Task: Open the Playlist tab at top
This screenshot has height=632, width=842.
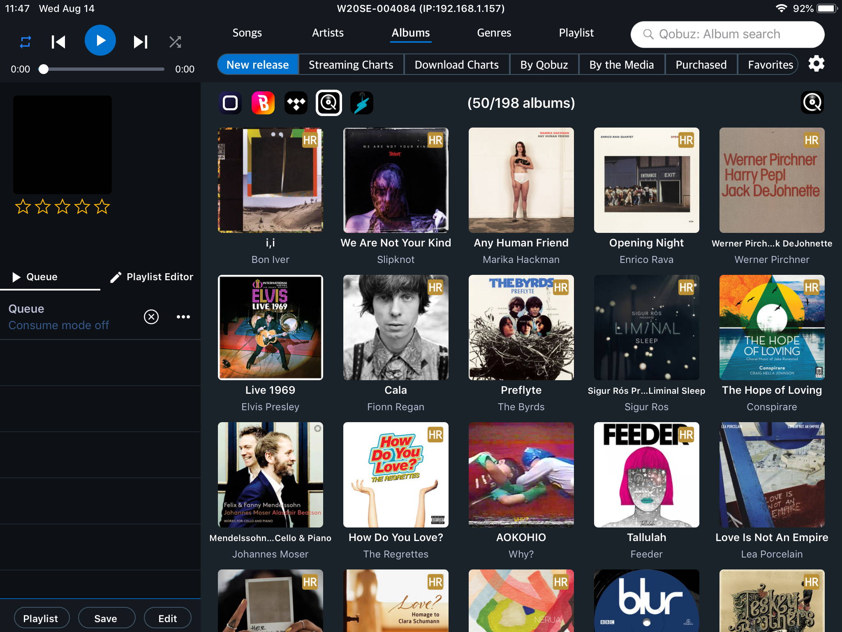Action: [x=576, y=33]
